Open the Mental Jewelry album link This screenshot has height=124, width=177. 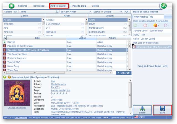pyautogui.click(x=58, y=84)
